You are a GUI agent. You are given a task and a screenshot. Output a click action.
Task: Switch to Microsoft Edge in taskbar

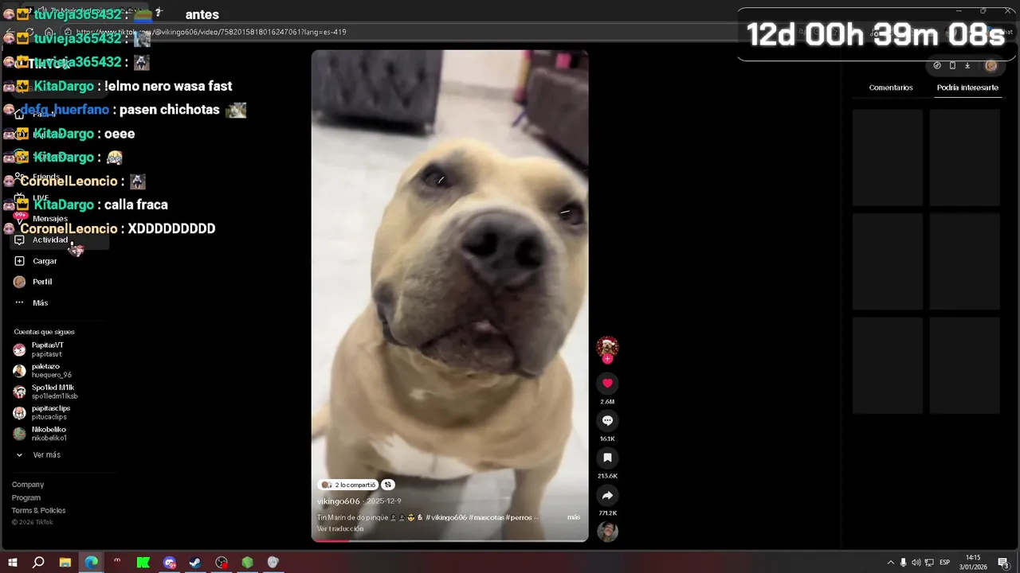(x=92, y=563)
